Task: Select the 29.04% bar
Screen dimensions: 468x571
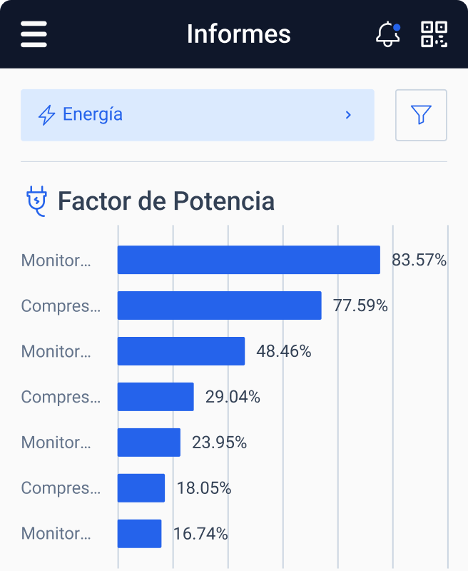Action: (156, 397)
